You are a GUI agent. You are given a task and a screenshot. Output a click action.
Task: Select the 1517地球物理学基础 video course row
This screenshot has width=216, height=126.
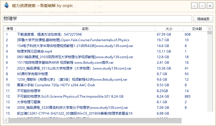pyautogui.click(x=65, y=63)
